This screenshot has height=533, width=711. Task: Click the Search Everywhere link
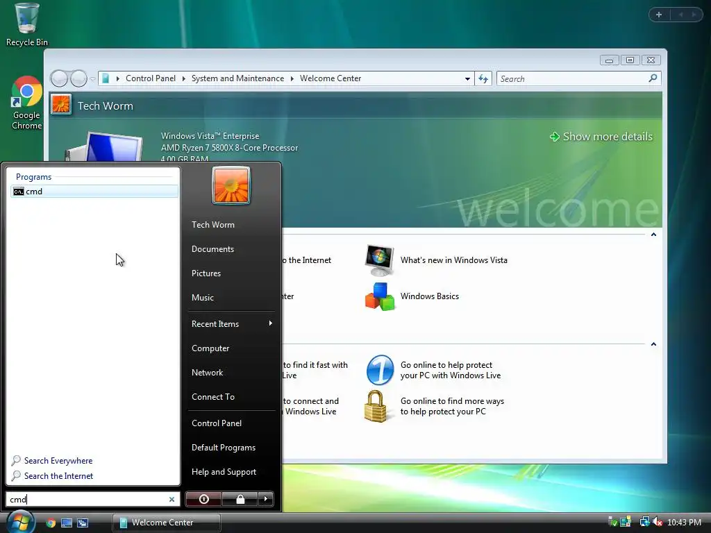[58, 461]
